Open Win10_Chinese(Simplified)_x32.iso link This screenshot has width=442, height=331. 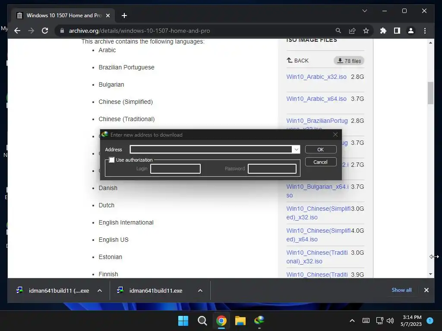point(318,213)
